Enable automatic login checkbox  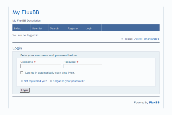coord(22,72)
